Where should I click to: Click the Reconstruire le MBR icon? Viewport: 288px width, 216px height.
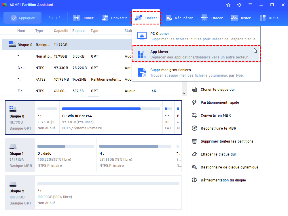click(194, 128)
